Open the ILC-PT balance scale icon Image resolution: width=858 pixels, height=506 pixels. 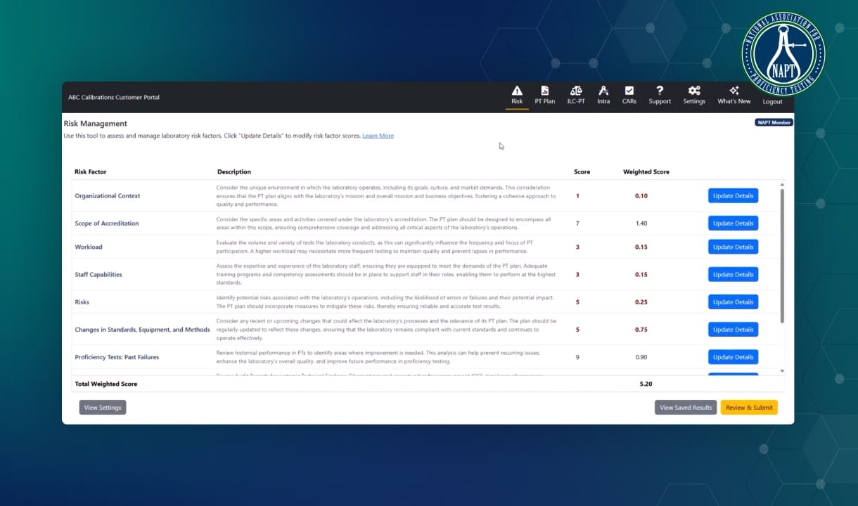(x=576, y=91)
